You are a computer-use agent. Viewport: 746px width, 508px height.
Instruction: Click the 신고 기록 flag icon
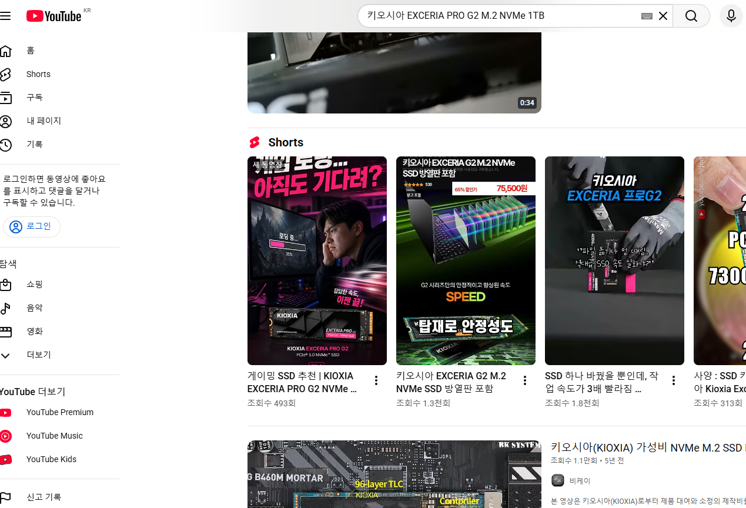coord(5,497)
